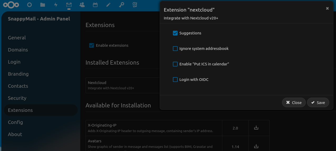Open the Contacts people icon
Screen dimensions: 336x151
(82, 5)
